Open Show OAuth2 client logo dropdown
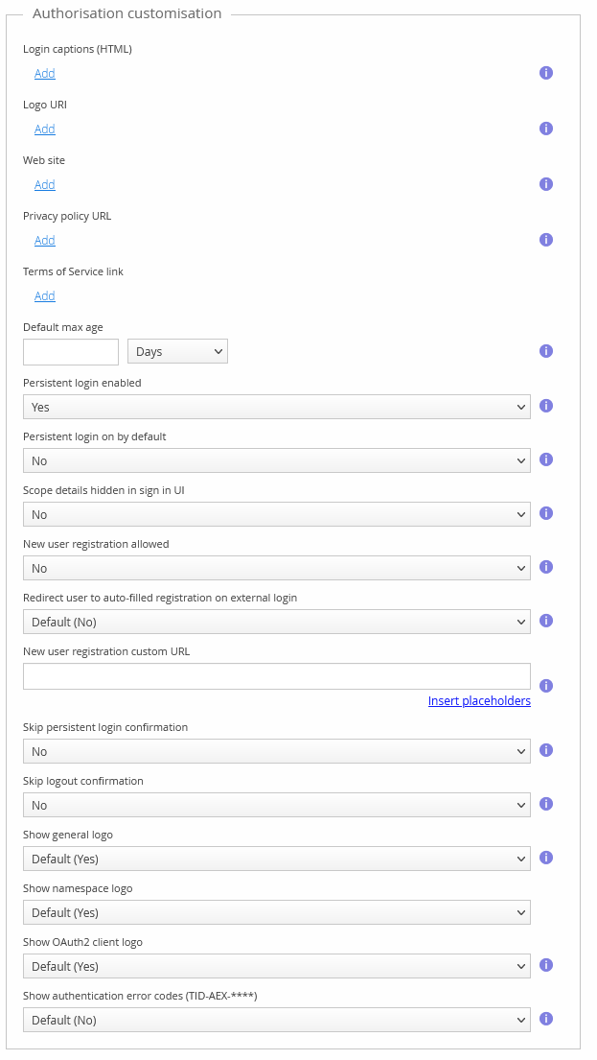 pyautogui.click(x=276, y=966)
